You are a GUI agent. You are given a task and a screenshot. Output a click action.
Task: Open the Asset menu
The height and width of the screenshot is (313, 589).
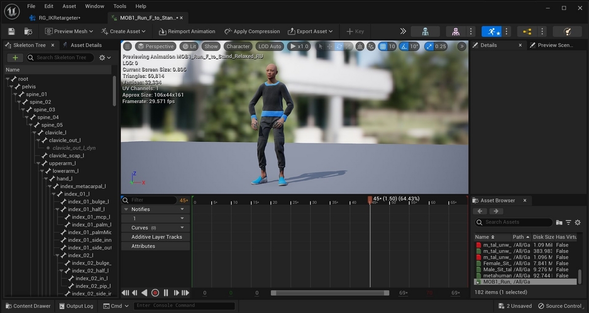point(69,6)
